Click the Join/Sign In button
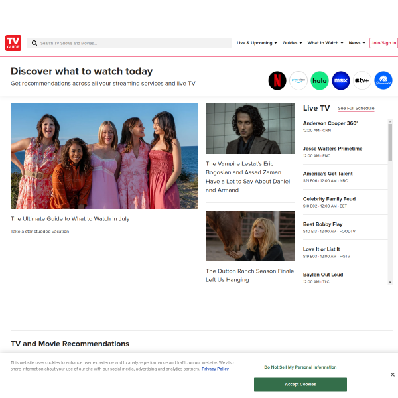The image size is (398, 398). [383, 43]
